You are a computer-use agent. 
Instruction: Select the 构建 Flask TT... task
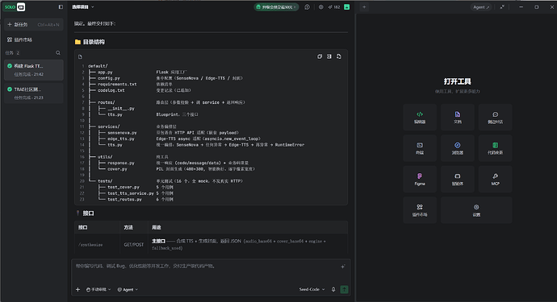point(34,70)
